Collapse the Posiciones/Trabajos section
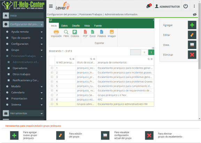This screenshot has height=143, width=201. 42,56
